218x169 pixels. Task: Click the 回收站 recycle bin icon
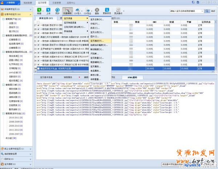(2, 159)
